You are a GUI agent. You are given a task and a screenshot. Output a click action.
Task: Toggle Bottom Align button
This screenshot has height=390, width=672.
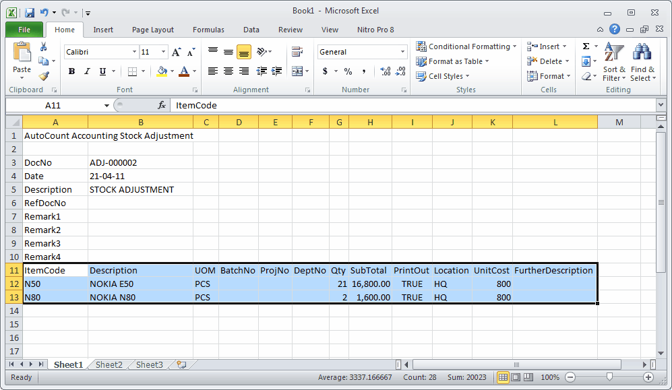pos(243,52)
